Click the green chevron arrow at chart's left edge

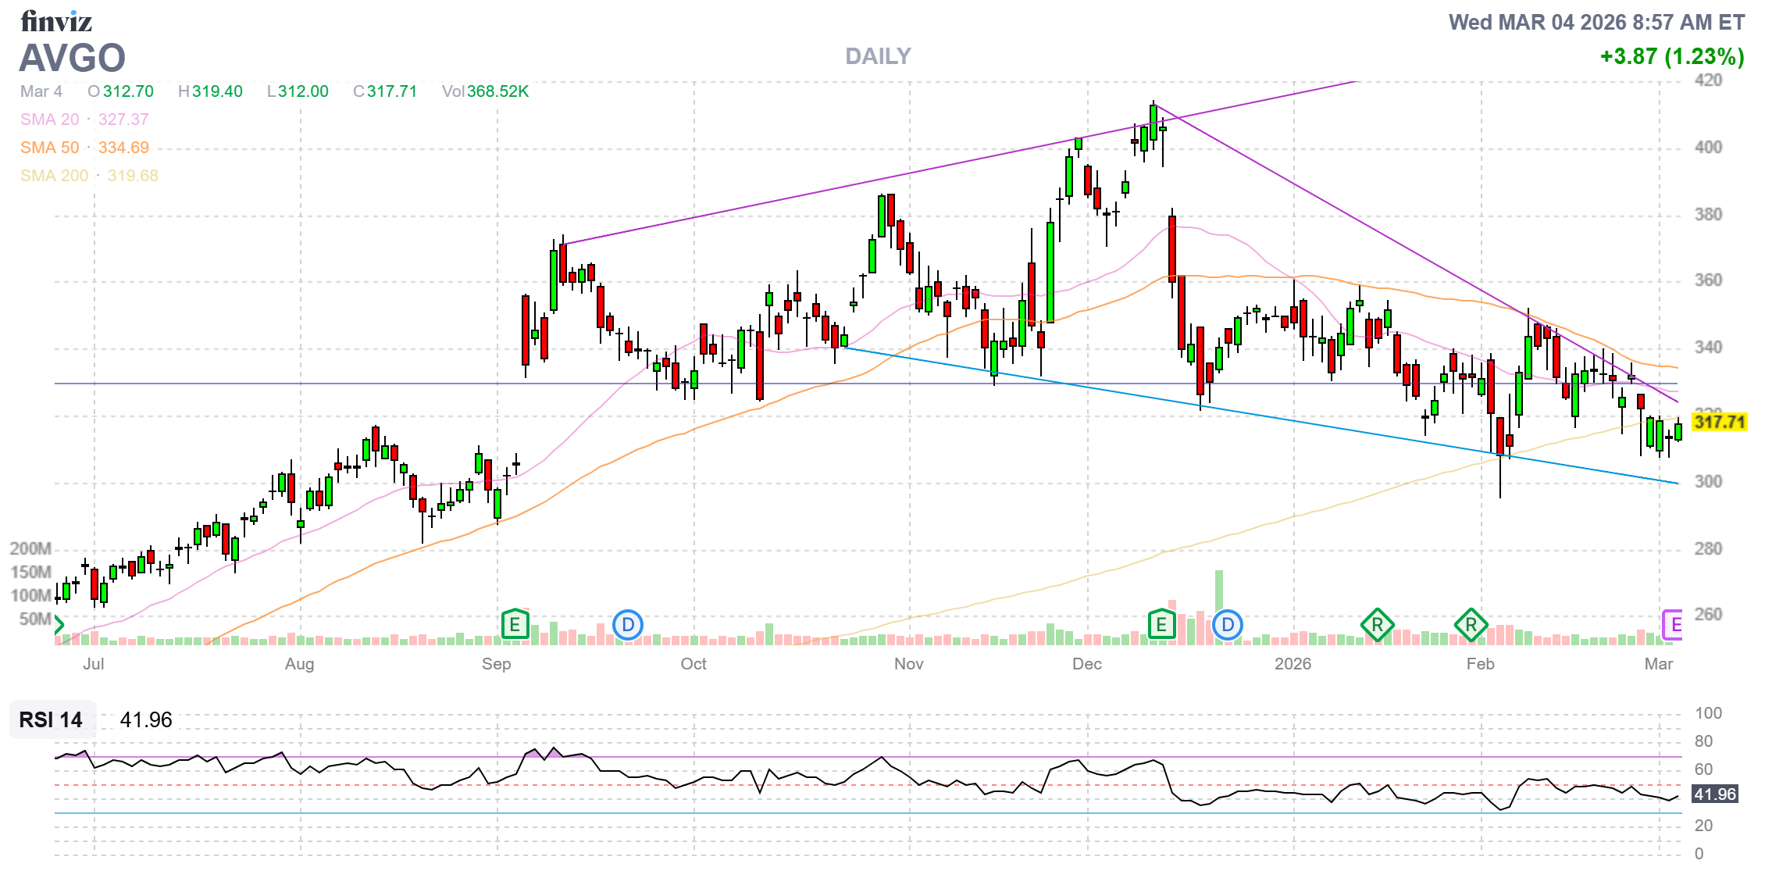(x=59, y=624)
